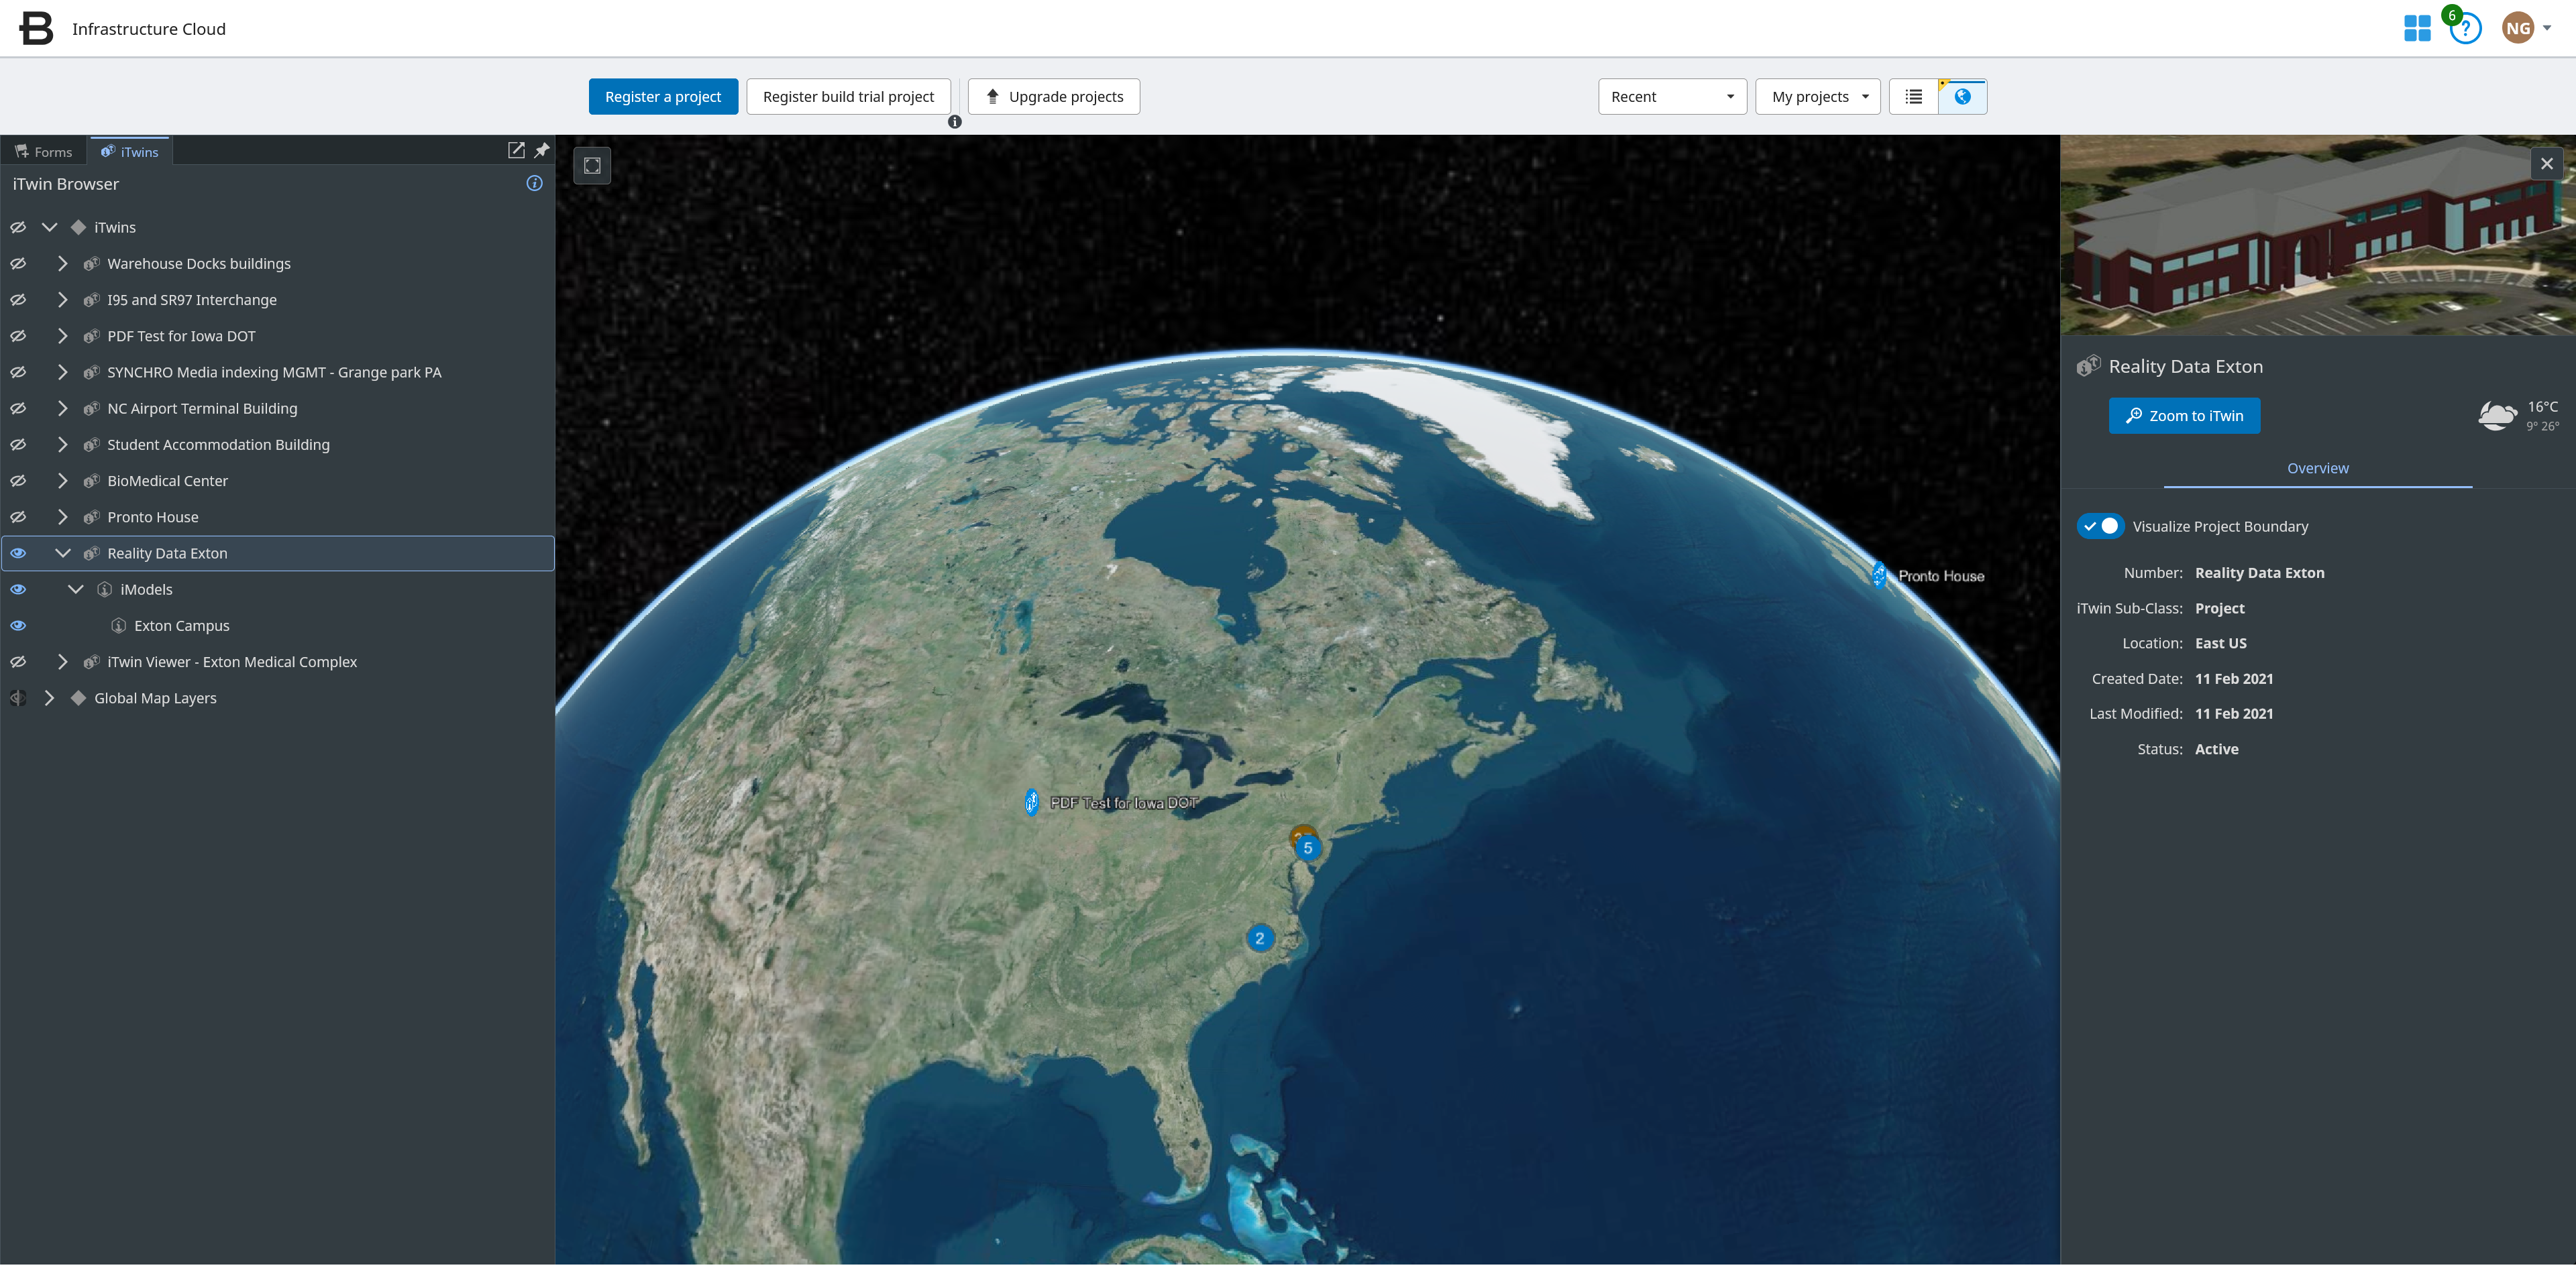Select the Pronto House tree row
This screenshot has height=1288, width=2576.
278,516
